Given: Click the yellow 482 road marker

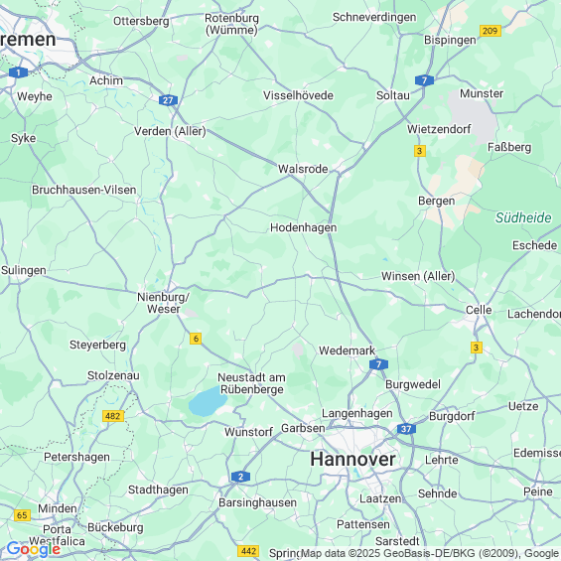Looking at the screenshot, I should coord(113,416).
